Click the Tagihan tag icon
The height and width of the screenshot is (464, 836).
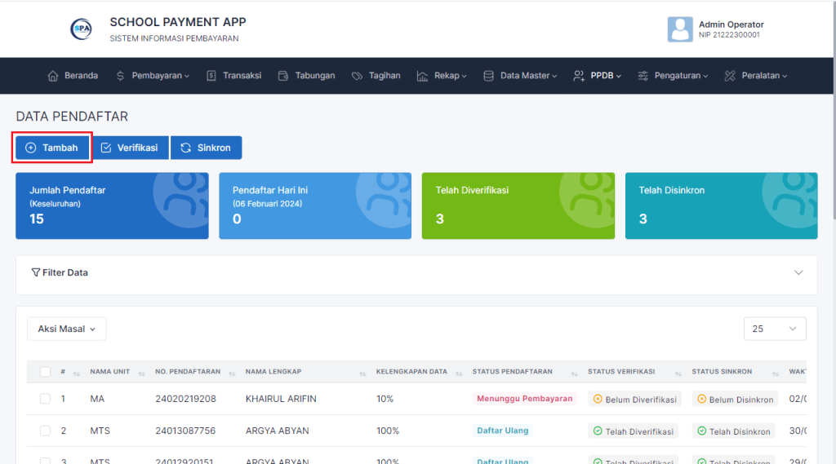pos(357,76)
